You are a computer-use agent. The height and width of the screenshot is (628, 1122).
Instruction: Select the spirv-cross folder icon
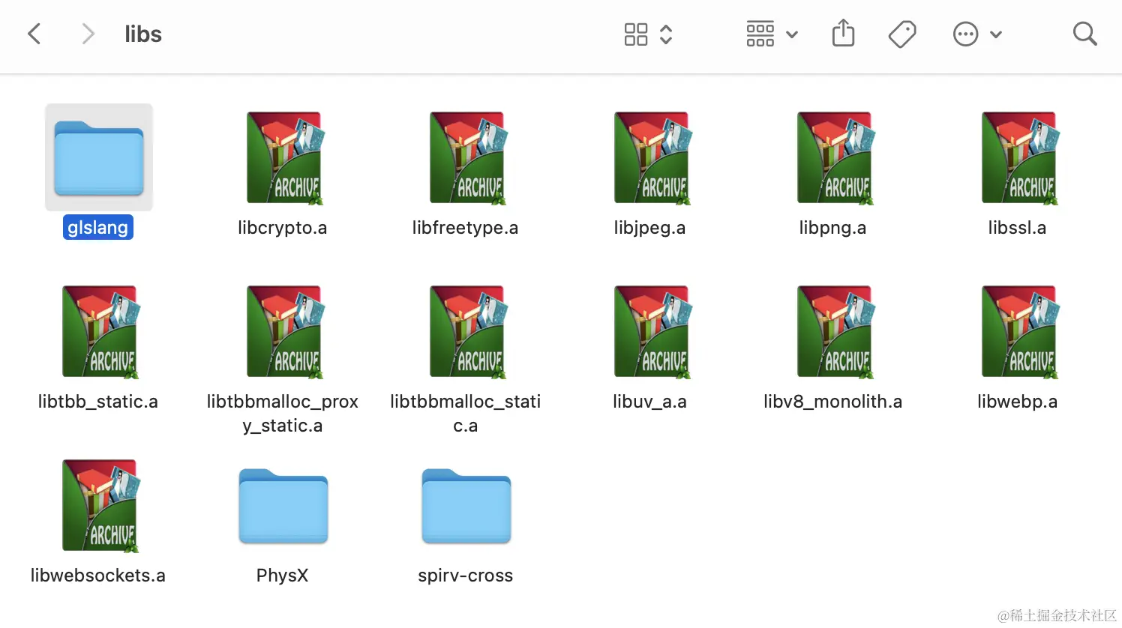click(x=466, y=506)
